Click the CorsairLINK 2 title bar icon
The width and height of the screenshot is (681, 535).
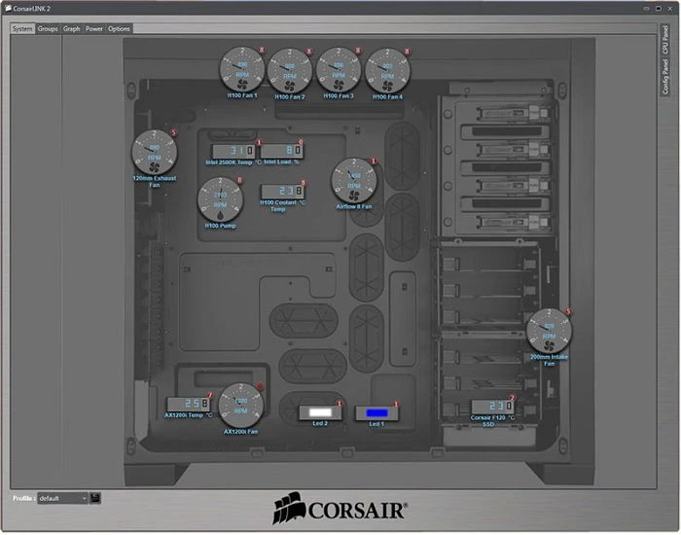click(x=8, y=8)
